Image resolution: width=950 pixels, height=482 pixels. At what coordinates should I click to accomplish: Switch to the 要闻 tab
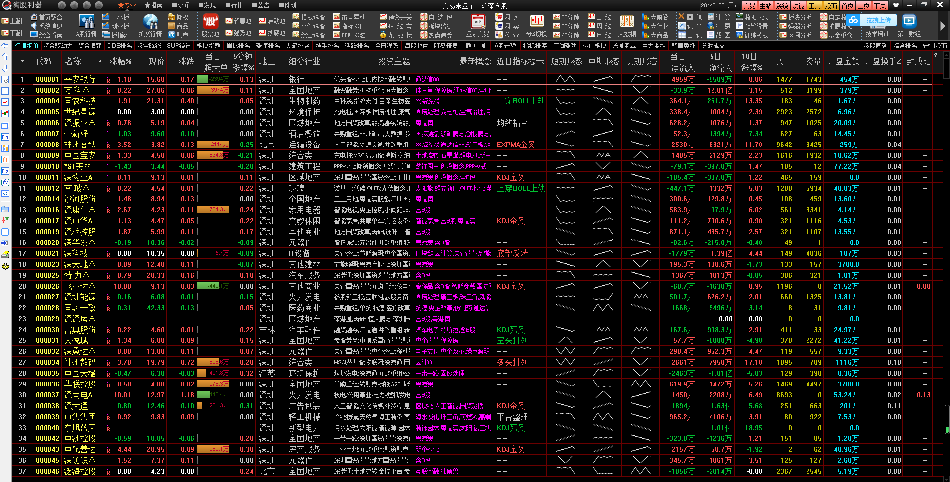(x=180, y=5)
